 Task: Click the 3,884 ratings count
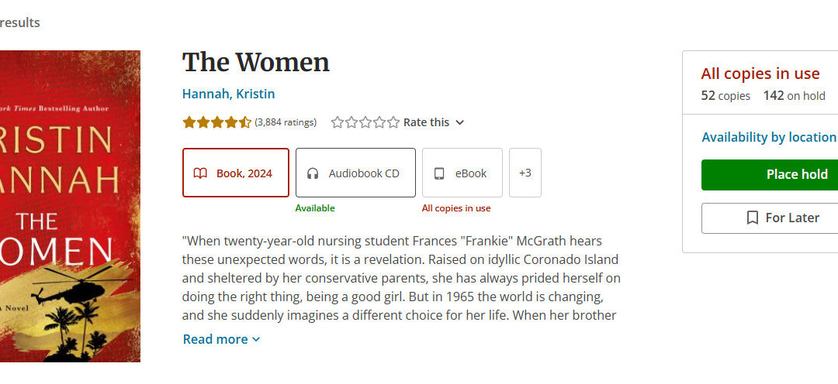286,122
